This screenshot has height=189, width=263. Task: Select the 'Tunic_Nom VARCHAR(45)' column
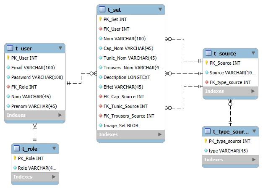pos(131,58)
